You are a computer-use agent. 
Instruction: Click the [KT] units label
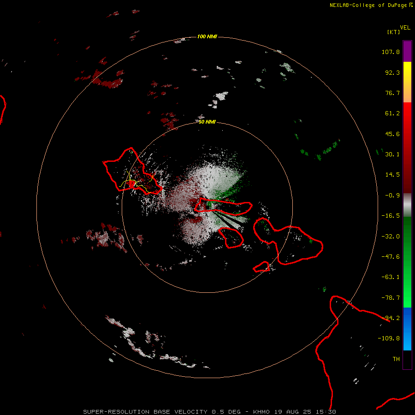(393, 32)
